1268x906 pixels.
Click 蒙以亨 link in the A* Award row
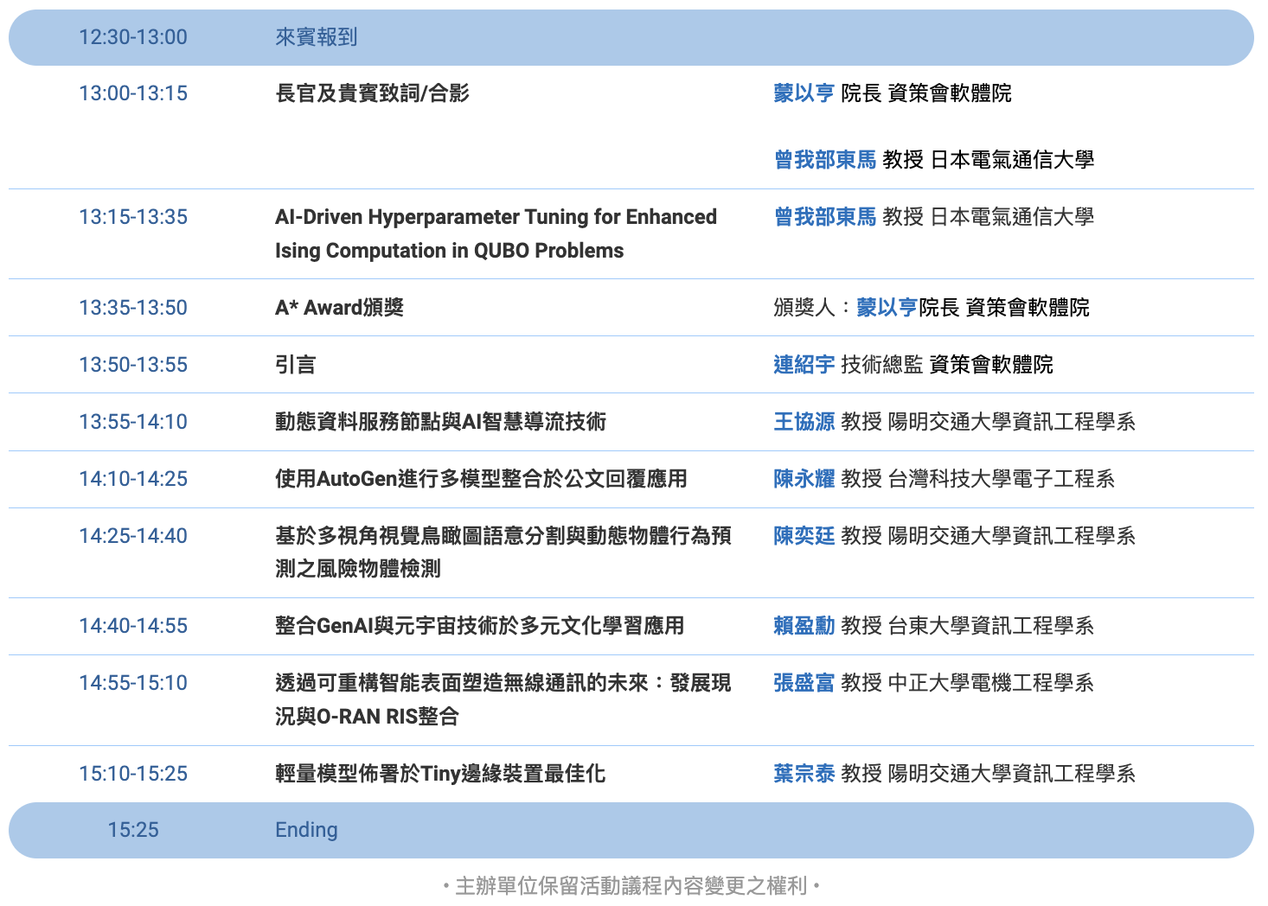coord(887,308)
